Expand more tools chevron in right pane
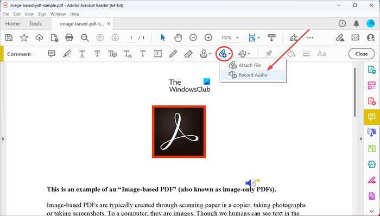The height and width of the screenshot is (216, 380). [372, 212]
